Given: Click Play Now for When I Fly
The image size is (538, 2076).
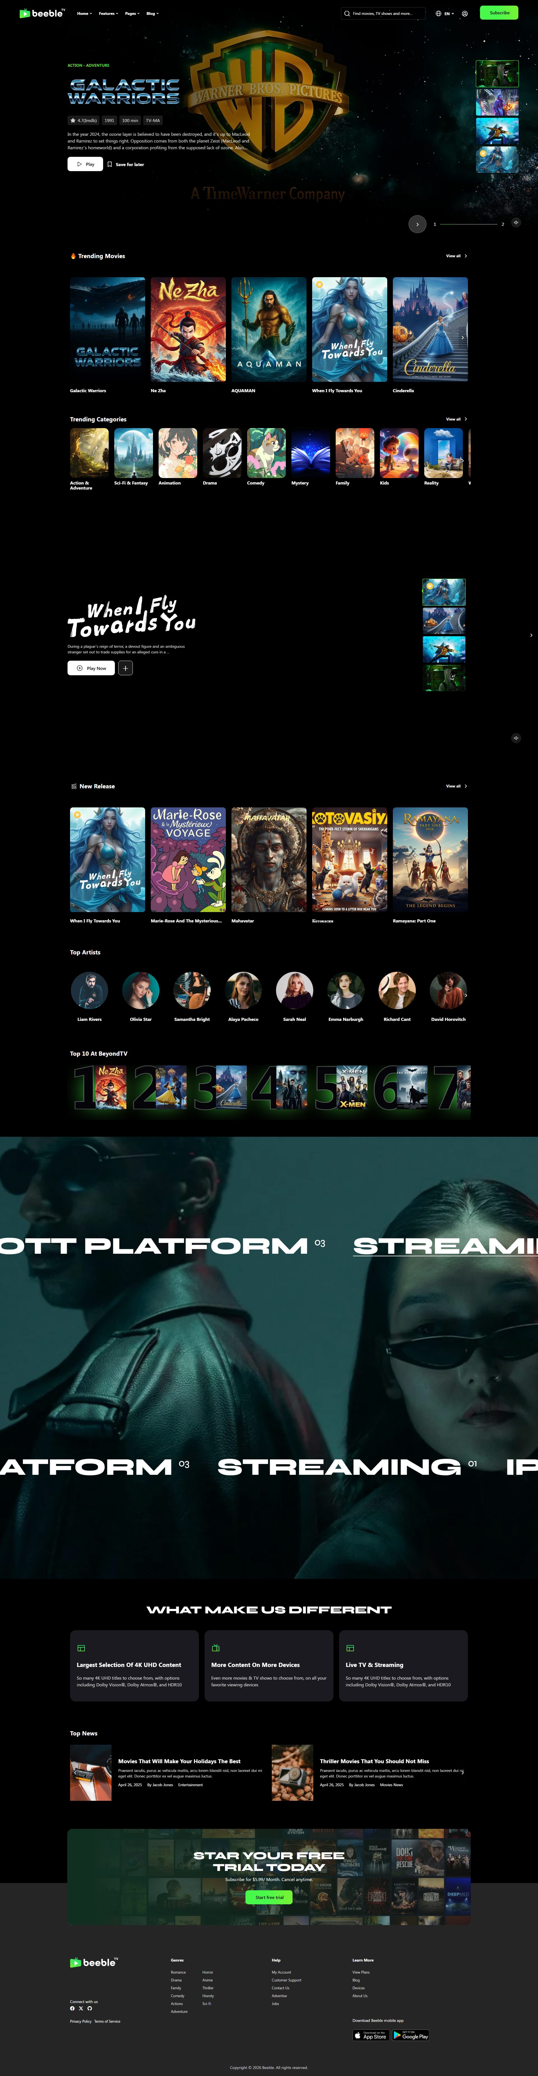Looking at the screenshot, I should tap(91, 668).
